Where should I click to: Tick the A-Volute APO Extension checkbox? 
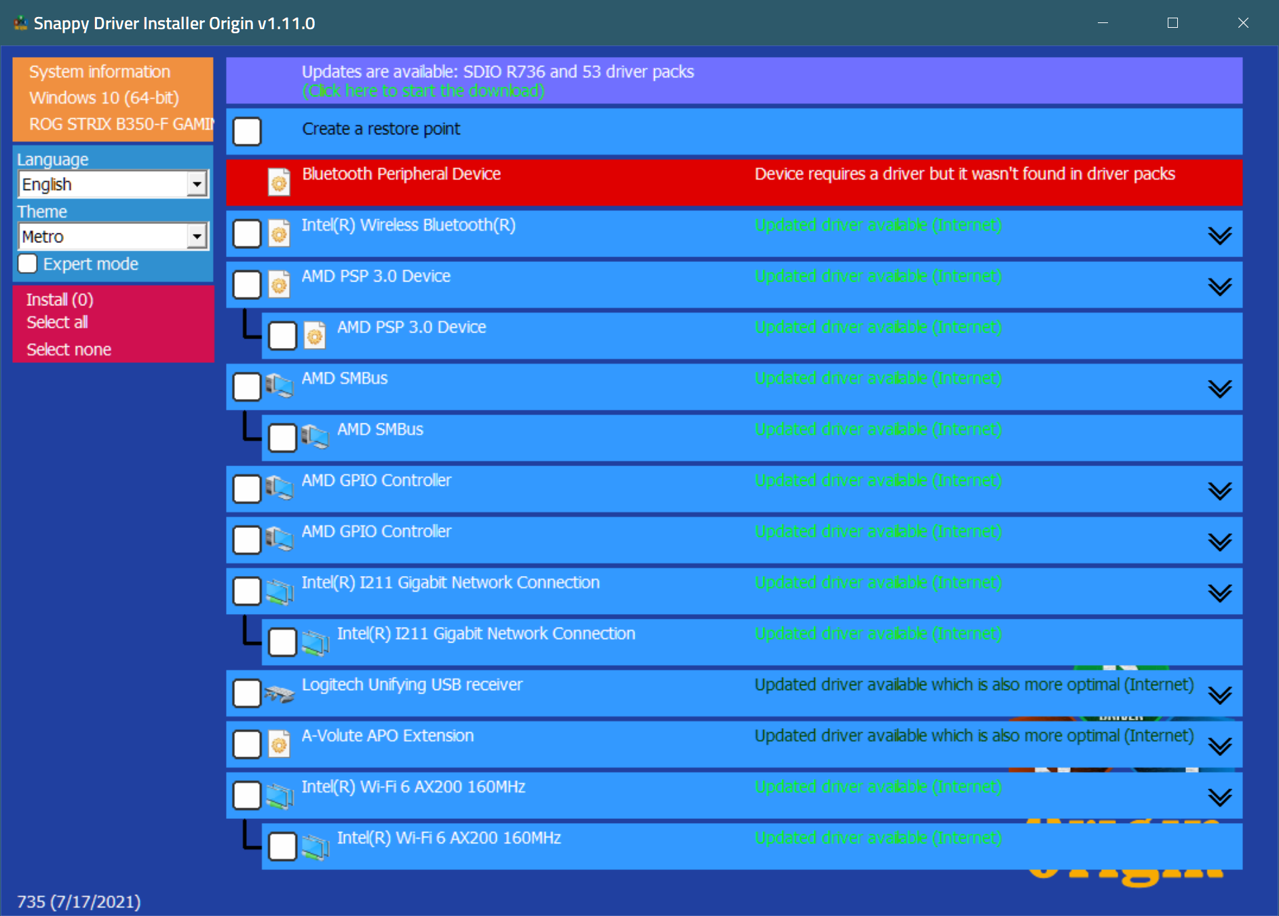247,744
